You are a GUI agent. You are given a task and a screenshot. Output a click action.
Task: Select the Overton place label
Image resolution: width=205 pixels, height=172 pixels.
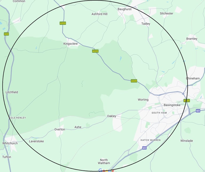(60, 129)
